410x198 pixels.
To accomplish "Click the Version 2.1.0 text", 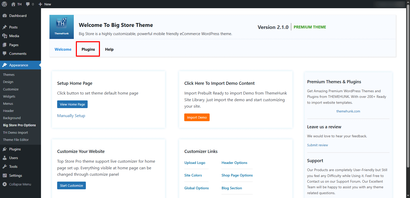I will click(x=273, y=27).
